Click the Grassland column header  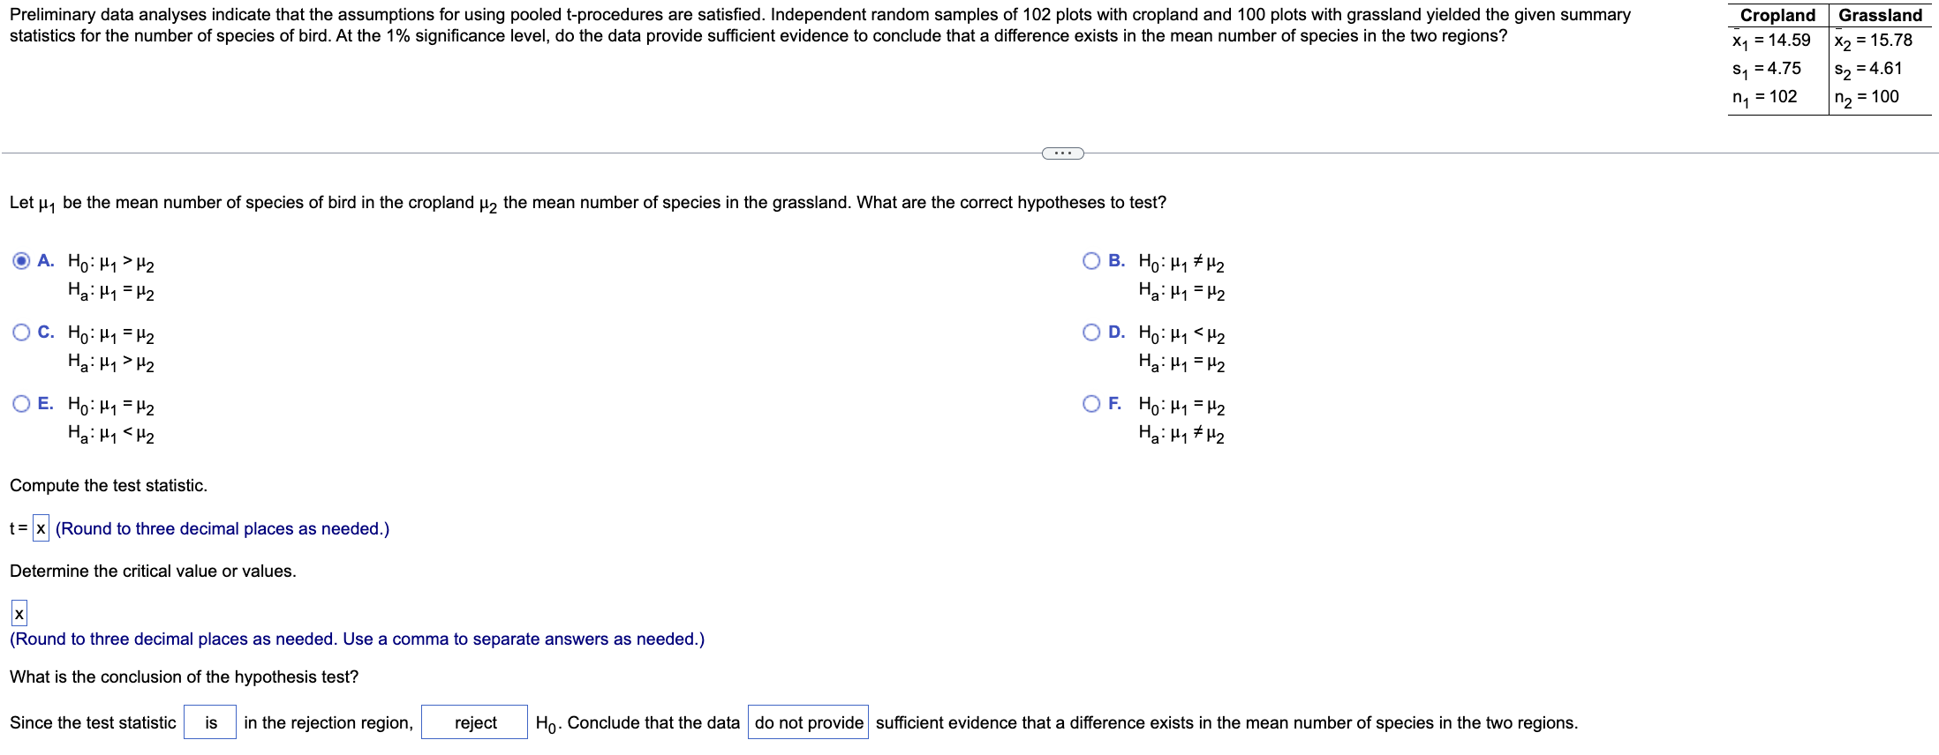tap(1879, 15)
